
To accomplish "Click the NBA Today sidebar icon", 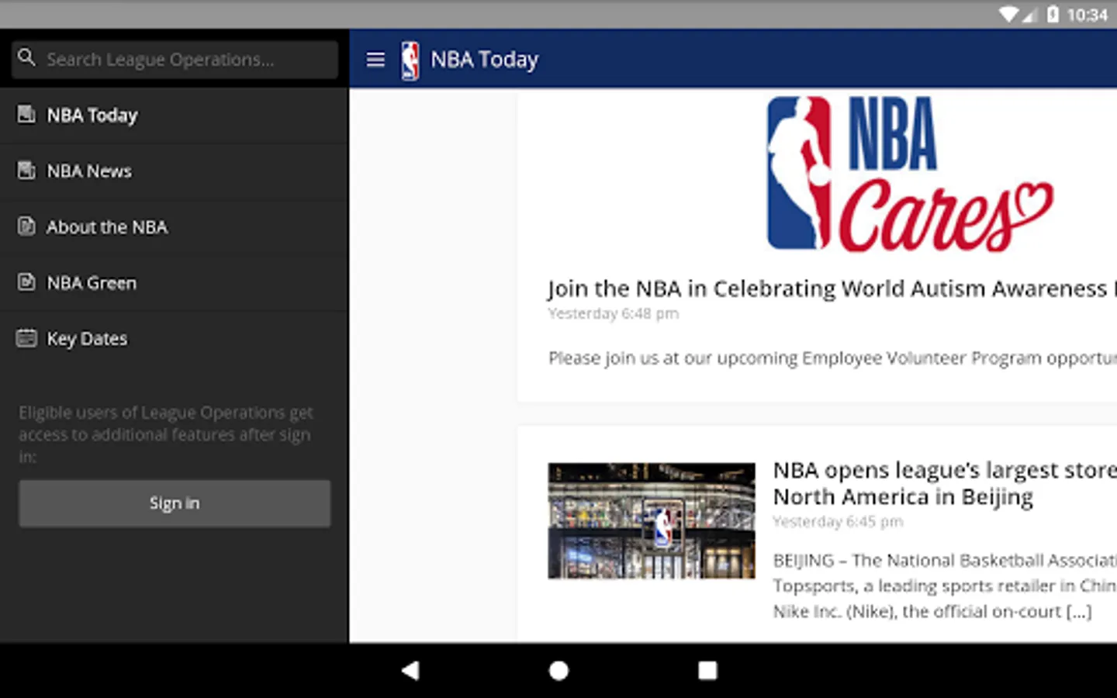I will tap(26, 115).
